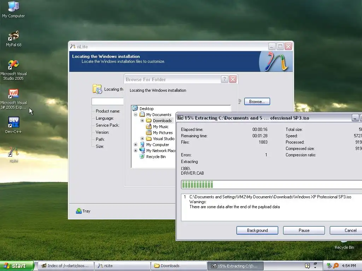Expand the My Network Places tree node
Viewport: 362px width, 271px height.
point(135,150)
